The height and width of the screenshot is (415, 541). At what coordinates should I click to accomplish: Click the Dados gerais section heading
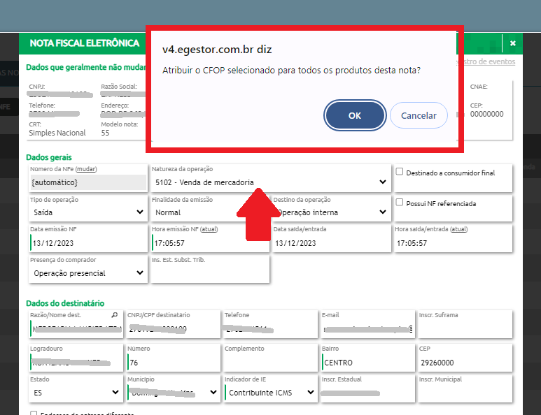pos(49,157)
